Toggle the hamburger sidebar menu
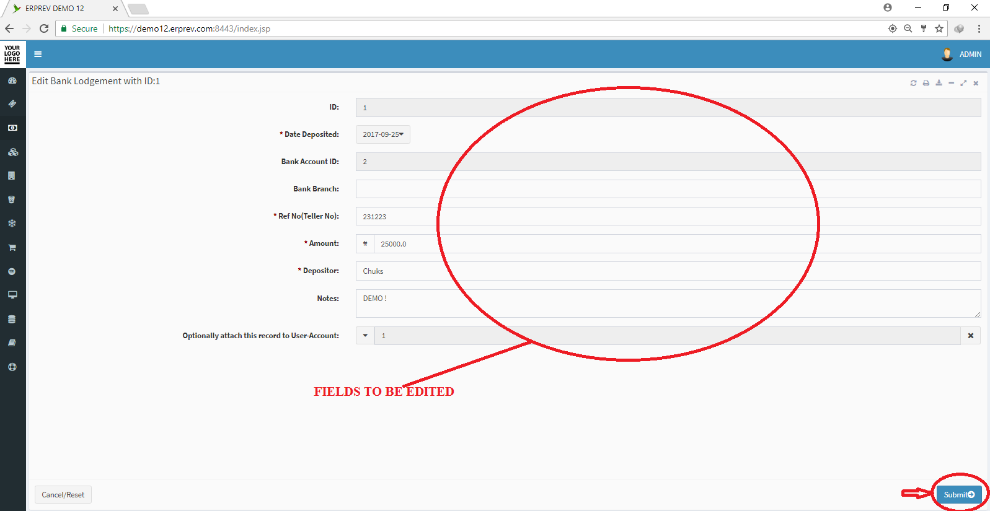Screen dimensions: 990x511 [38, 54]
